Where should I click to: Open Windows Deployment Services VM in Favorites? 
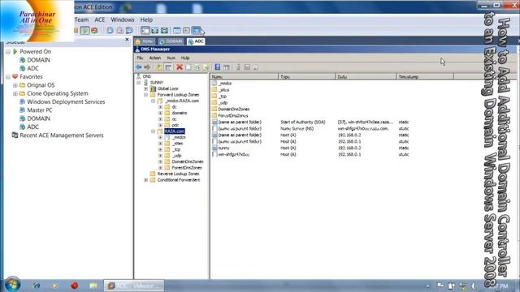[x=62, y=101]
